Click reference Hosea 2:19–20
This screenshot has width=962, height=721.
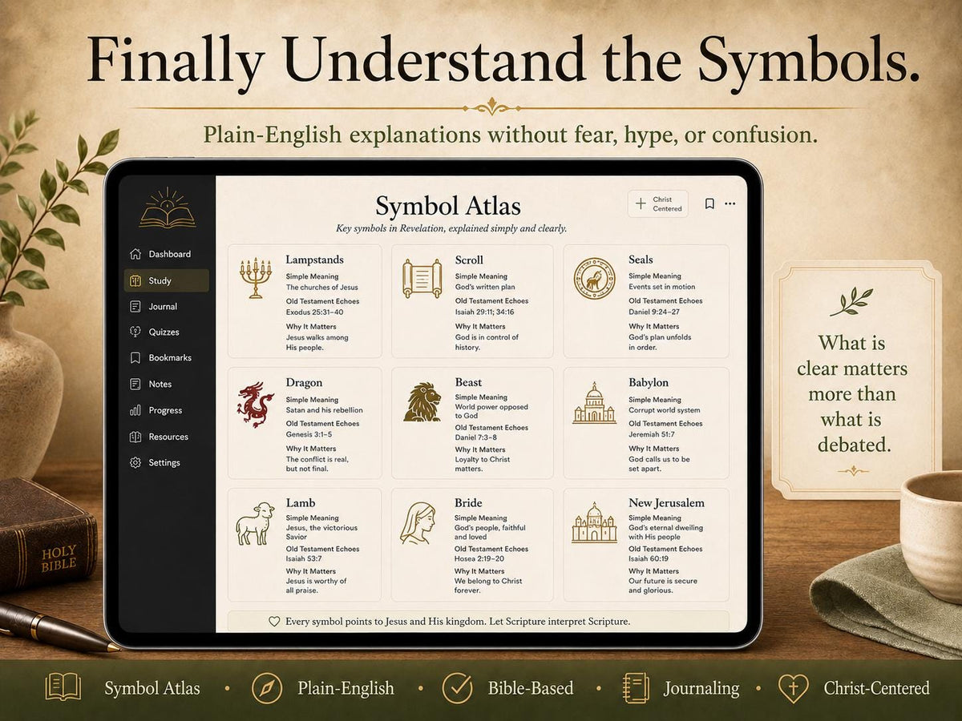point(480,559)
